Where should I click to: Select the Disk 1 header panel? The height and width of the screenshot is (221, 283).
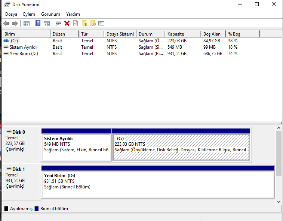(21, 181)
